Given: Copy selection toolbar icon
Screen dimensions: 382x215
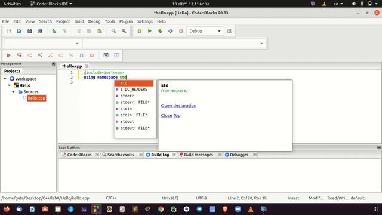Looking at the screenshot, I should 89,31.
